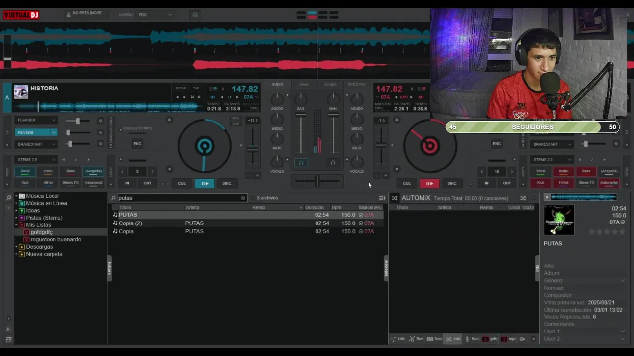Open the Sampler sideview tab
This screenshot has width=634, height=356.
(x=434, y=339)
